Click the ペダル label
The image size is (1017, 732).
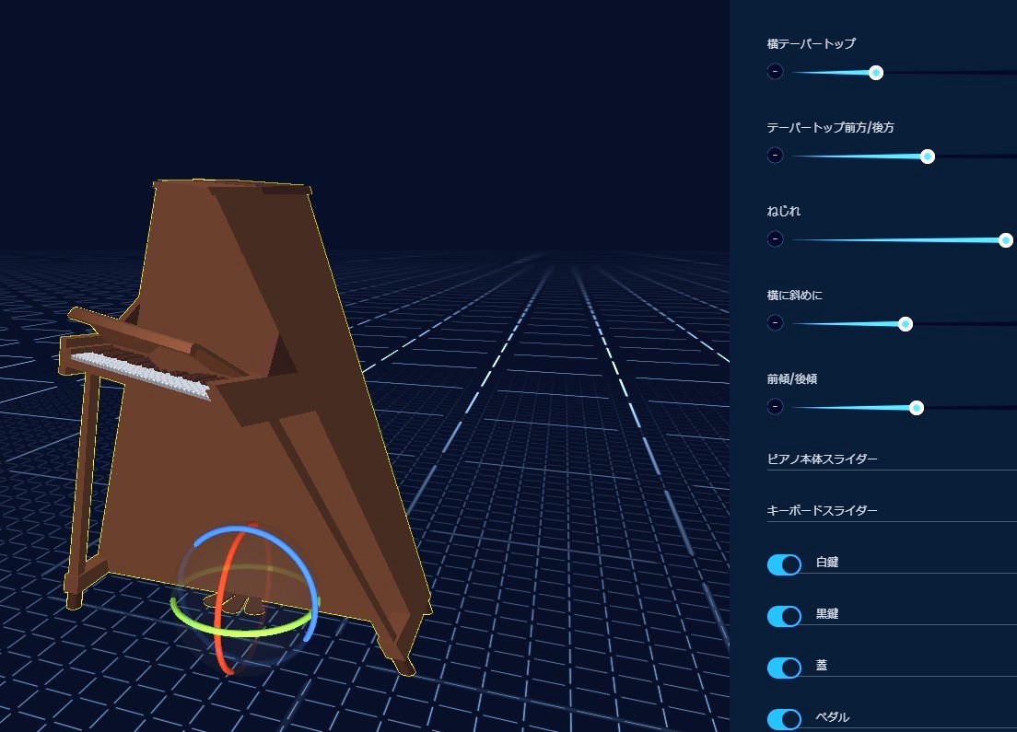tap(832, 717)
